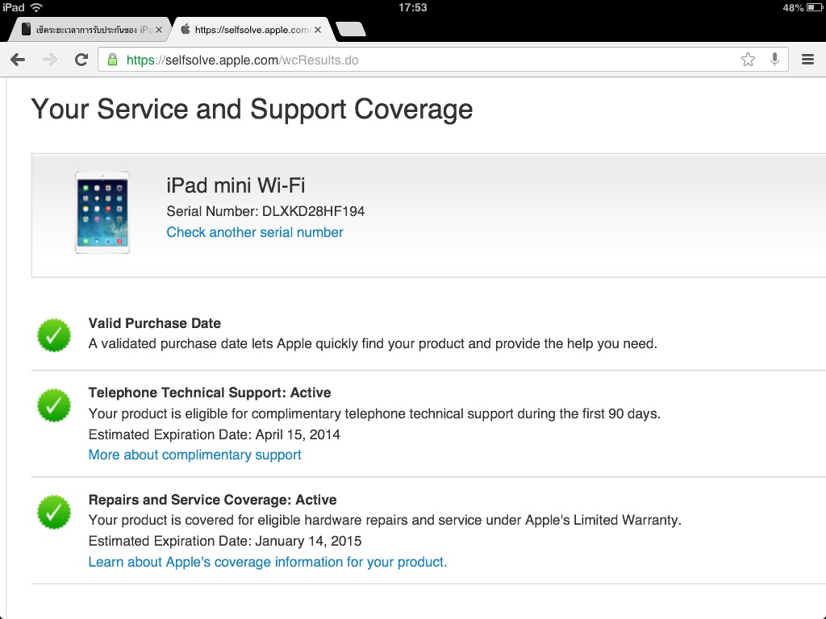The width and height of the screenshot is (826, 619).
Task: Tap the microphone voice search icon
Action: (x=774, y=60)
